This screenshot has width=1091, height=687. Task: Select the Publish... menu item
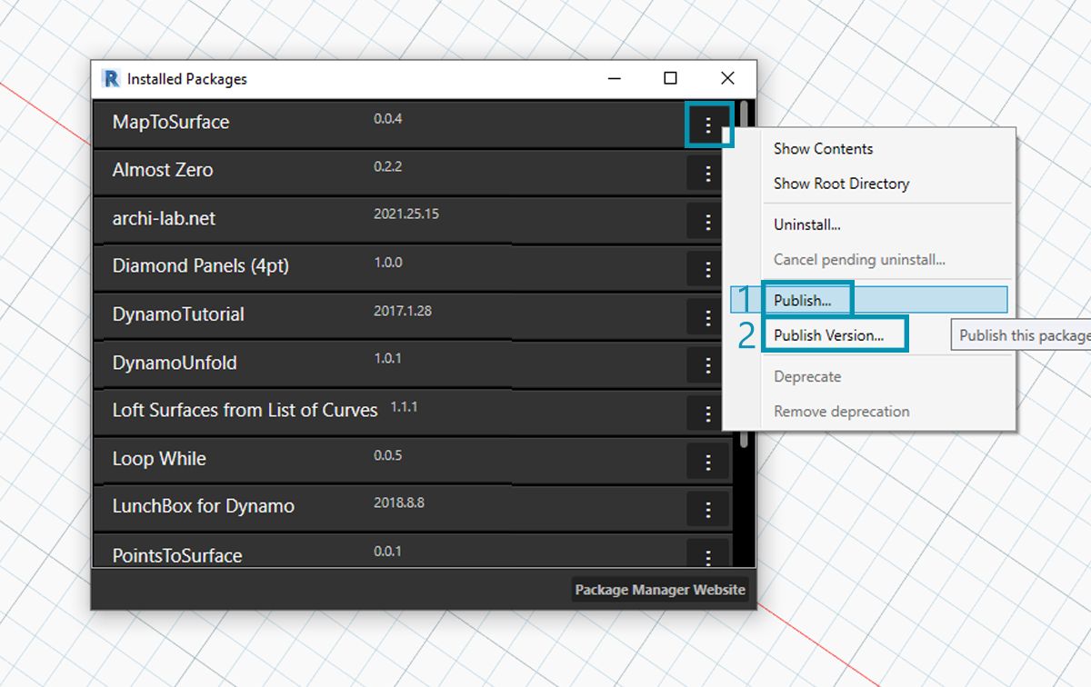[802, 300]
